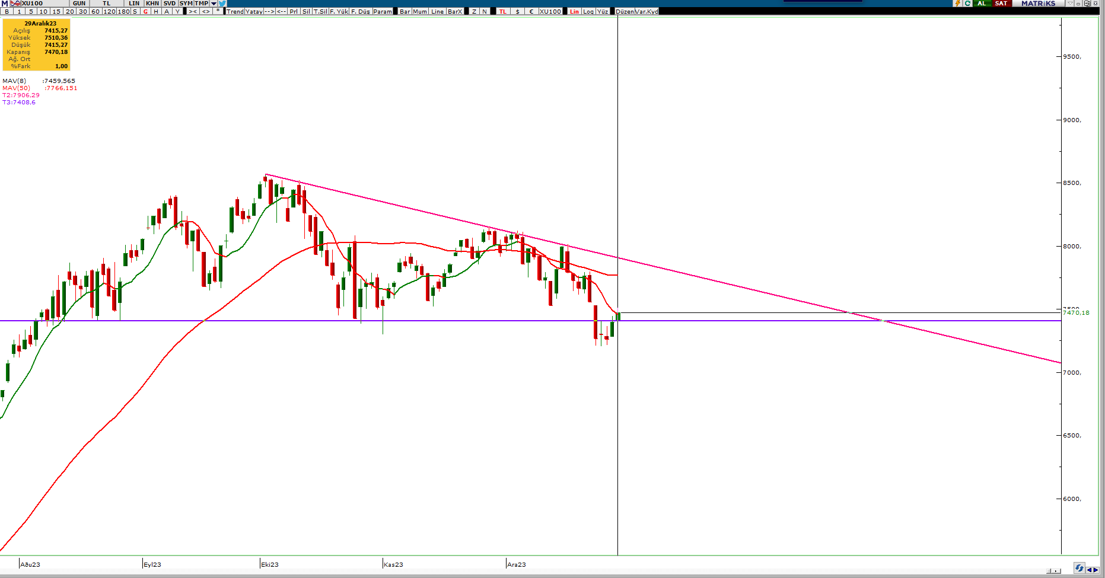
Task: Select the Trend drawing tool
Action: click(235, 11)
